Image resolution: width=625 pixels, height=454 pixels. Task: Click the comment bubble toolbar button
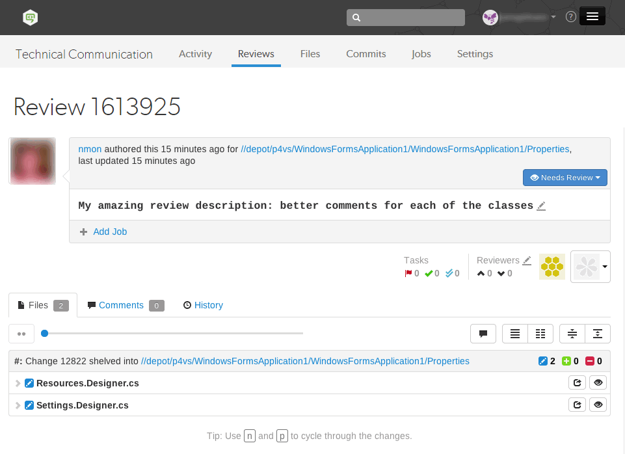point(483,334)
